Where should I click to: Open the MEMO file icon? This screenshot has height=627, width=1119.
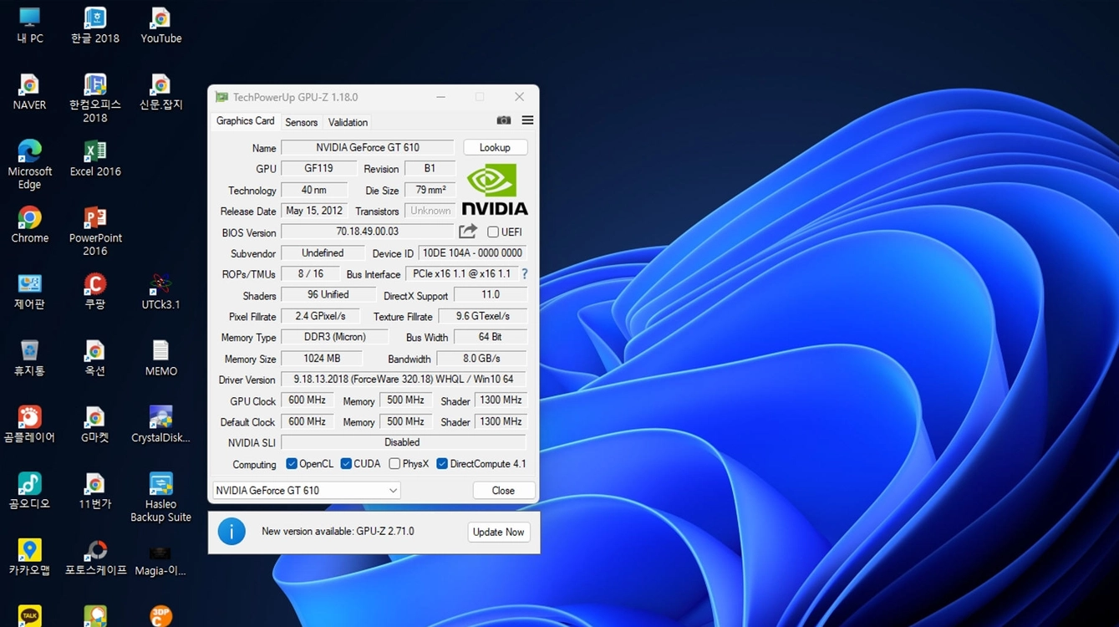click(160, 358)
